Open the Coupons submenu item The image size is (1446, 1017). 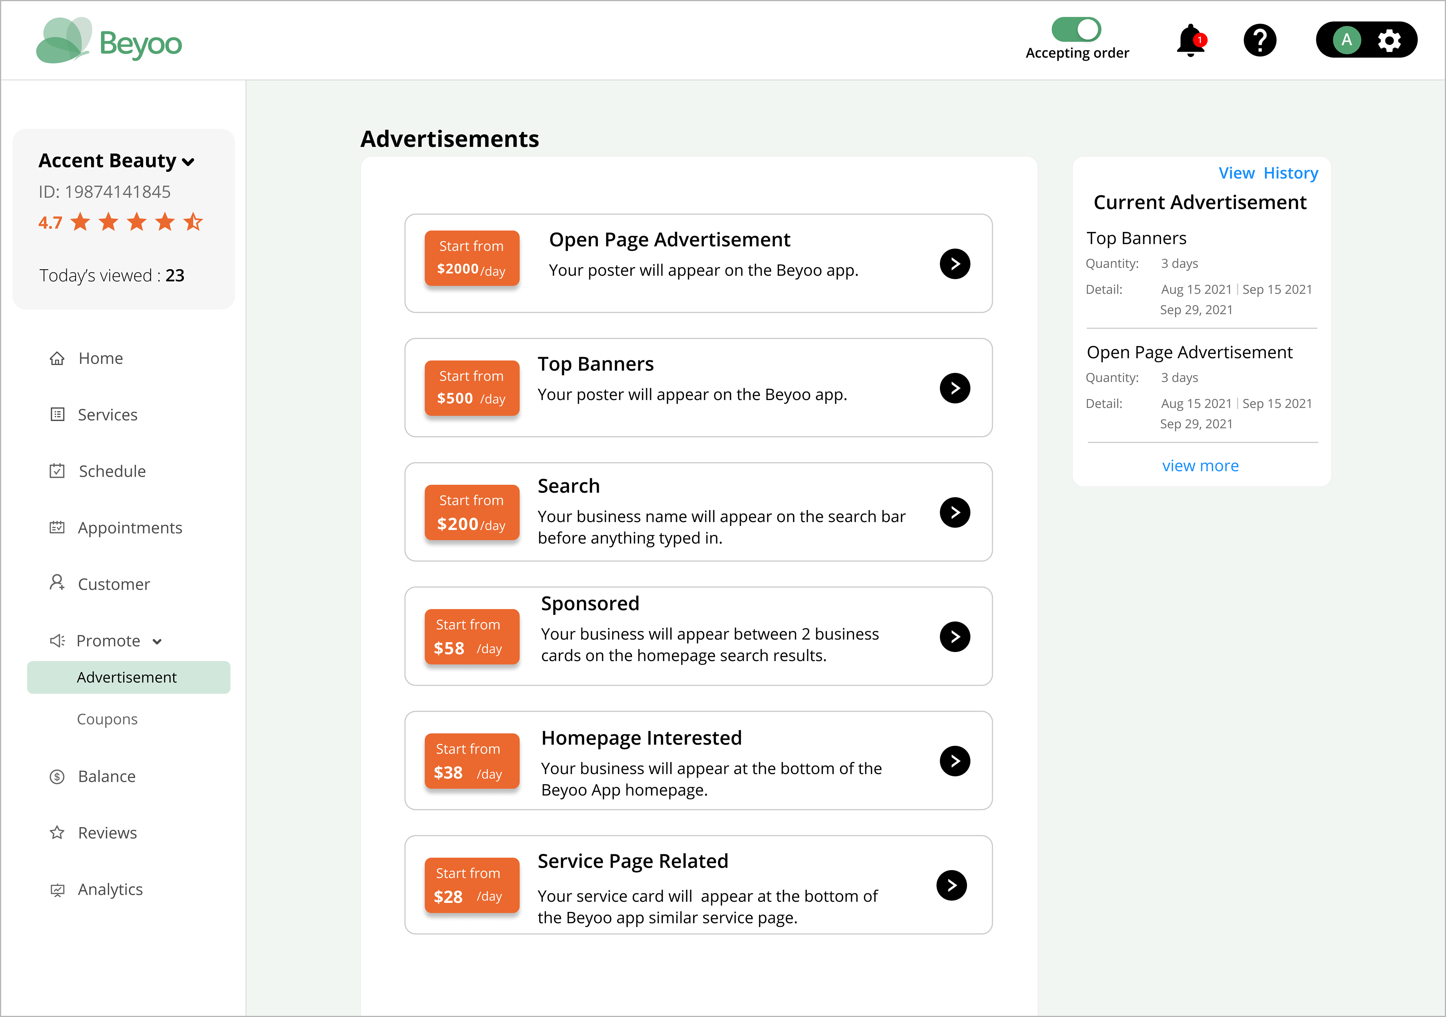tap(107, 719)
